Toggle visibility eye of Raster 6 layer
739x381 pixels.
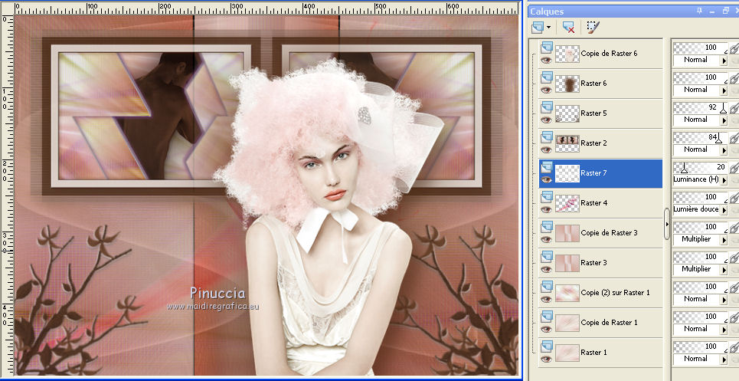[x=546, y=90]
